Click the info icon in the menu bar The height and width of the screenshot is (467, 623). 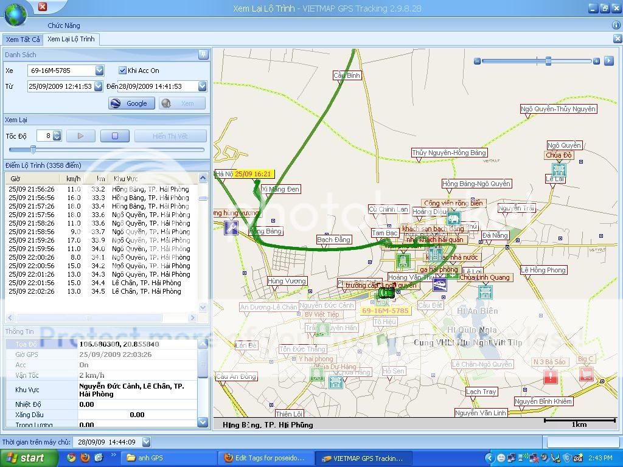616,26
